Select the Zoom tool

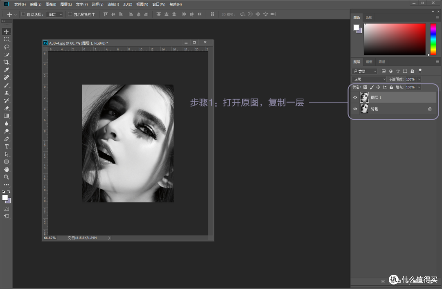click(6, 177)
